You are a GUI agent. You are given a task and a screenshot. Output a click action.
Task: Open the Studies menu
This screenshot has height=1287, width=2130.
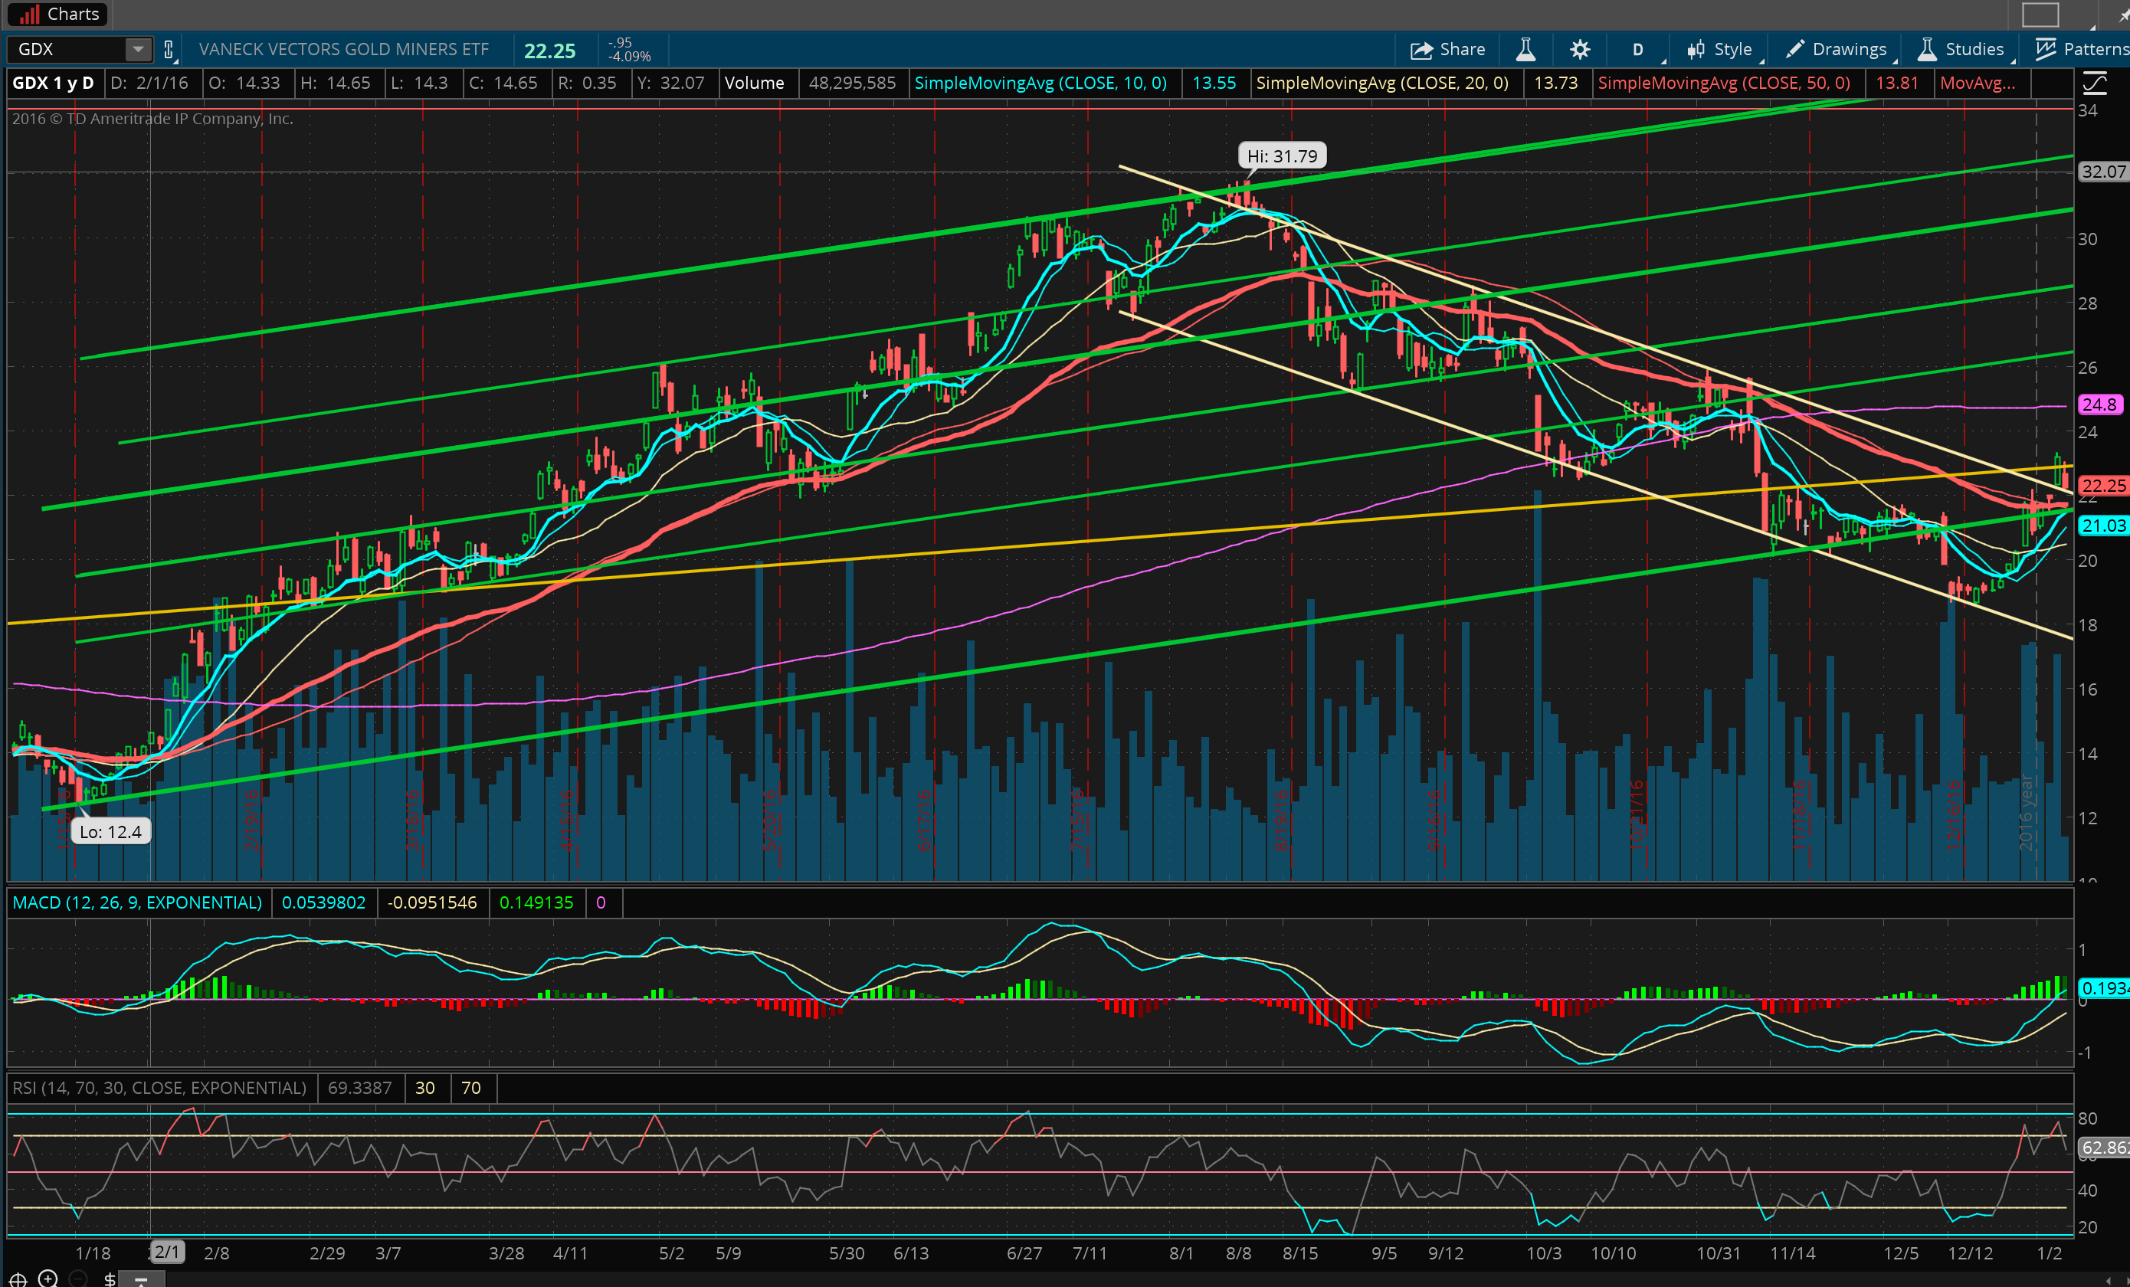(x=1961, y=49)
